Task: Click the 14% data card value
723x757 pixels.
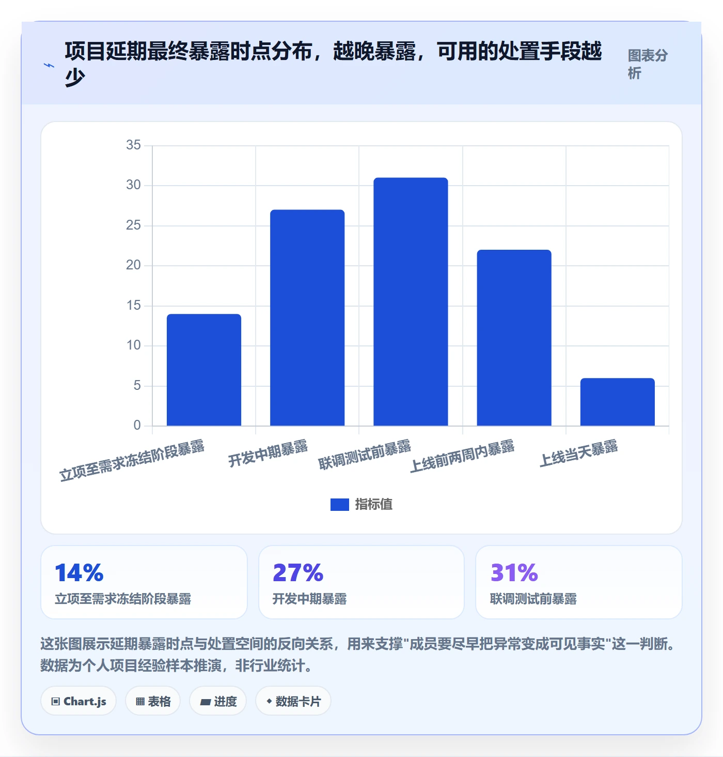Action: point(79,572)
